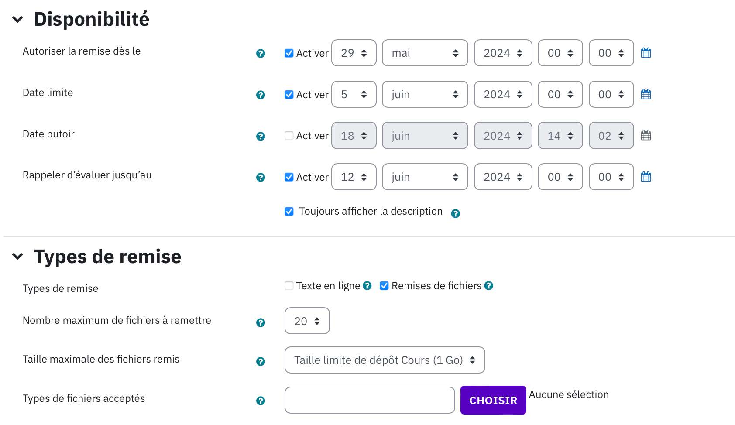Viewport: 735px width, 425px height.
Task: Show help for Toujours afficher la description
Action: [455, 213]
